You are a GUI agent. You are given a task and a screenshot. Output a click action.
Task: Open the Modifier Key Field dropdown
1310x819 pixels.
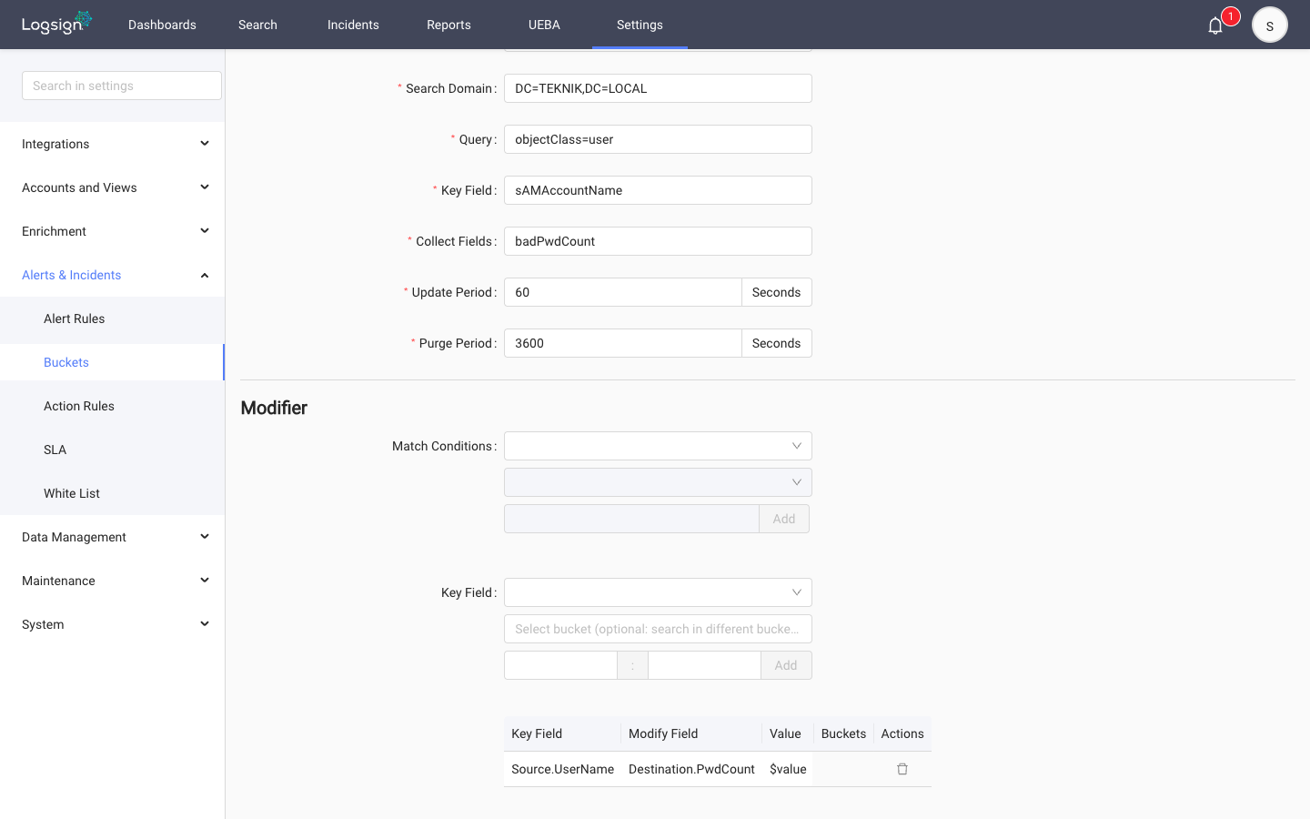(x=658, y=592)
